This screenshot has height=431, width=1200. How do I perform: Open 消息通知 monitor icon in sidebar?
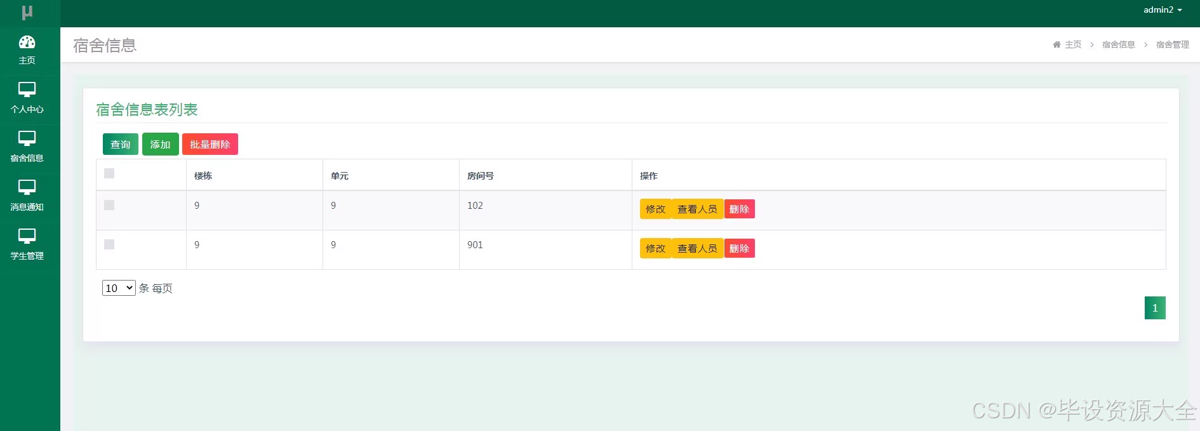(x=27, y=187)
